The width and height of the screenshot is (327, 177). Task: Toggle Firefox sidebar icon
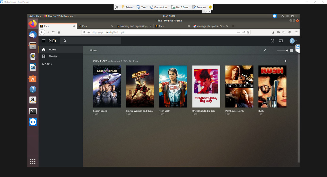pyautogui.click(x=284, y=32)
